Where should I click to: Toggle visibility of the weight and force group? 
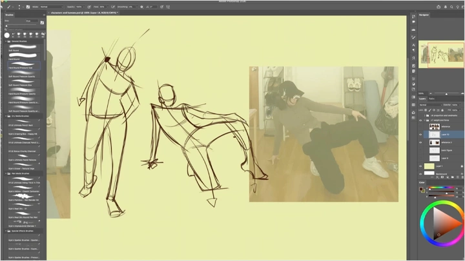pyautogui.click(x=420, y=120)
